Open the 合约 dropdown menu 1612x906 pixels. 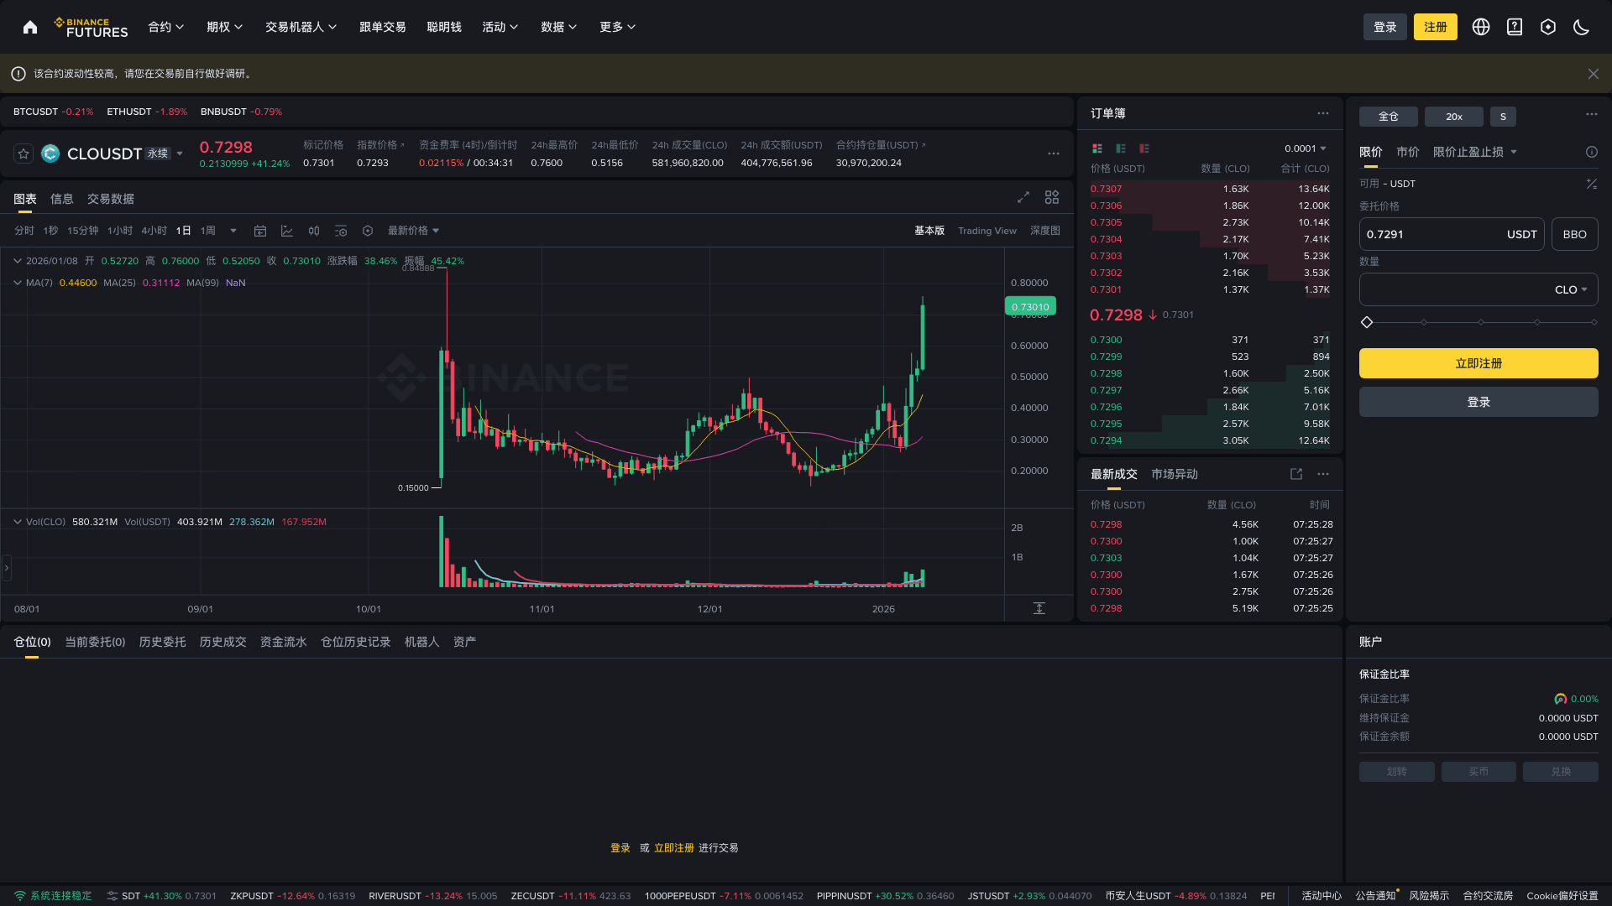(x=166, y=27)
